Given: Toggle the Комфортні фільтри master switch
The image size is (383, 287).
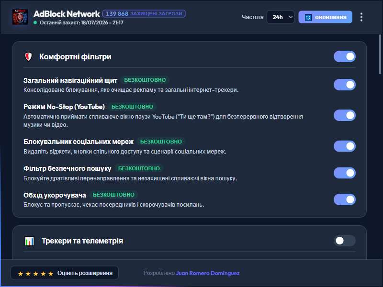Looking at the screenshot, I should coord(344,56).
